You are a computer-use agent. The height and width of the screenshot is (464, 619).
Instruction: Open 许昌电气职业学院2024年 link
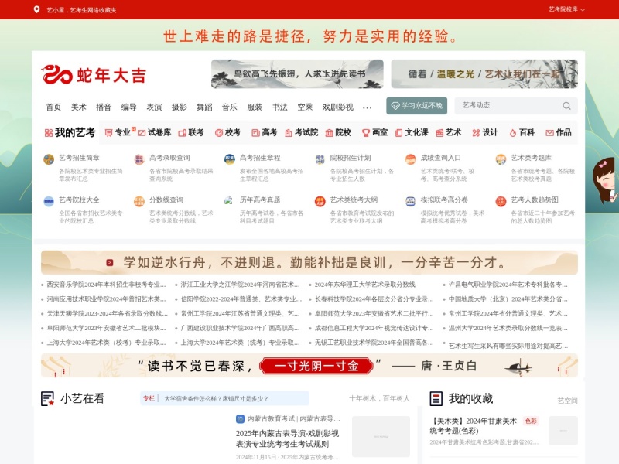pos(508,285)
